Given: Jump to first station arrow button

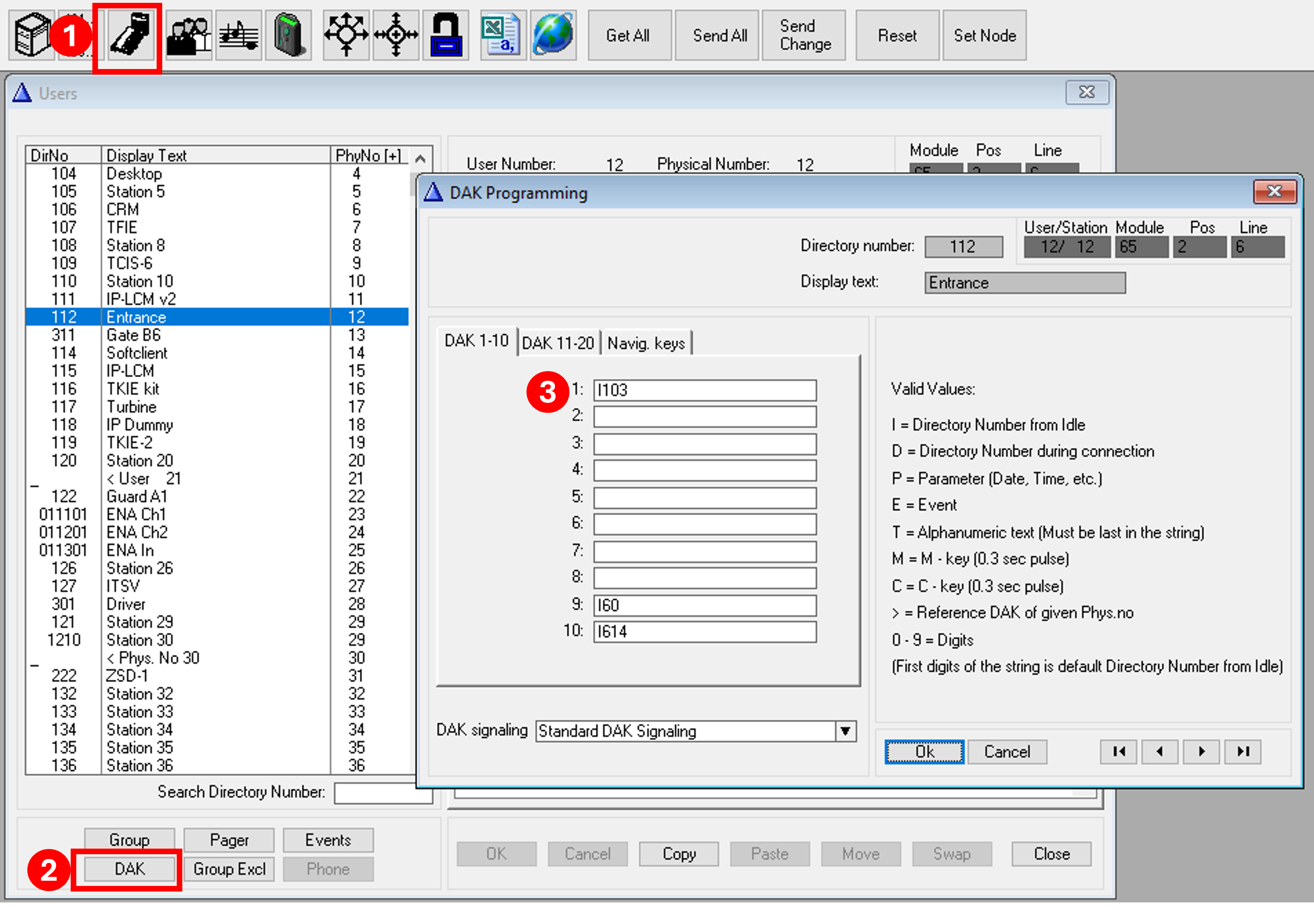Looking at the screenshot, I should 1118,752.
